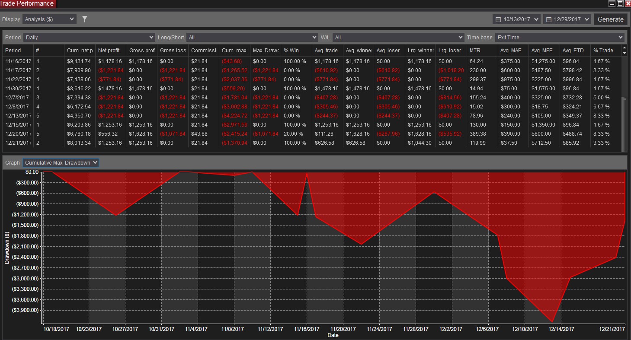Click the Lrg. loser column header
Viewport: 631px width, 340px height.
[x=451, y=51]
